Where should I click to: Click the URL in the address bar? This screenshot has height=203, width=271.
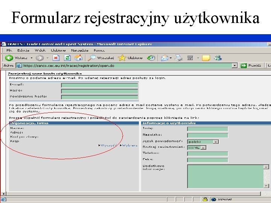[x=69, y=65]
